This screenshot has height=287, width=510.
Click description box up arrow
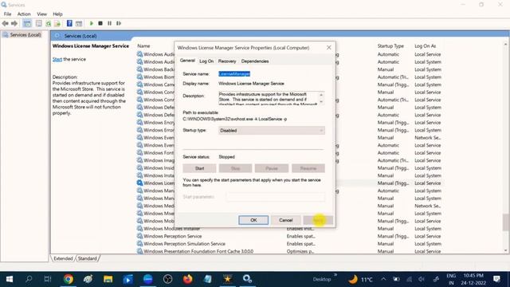321,95
